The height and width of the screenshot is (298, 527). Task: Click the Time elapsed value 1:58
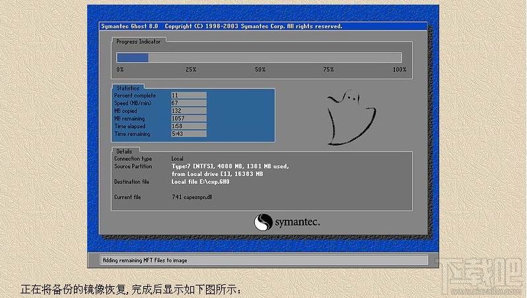(189, 126)
